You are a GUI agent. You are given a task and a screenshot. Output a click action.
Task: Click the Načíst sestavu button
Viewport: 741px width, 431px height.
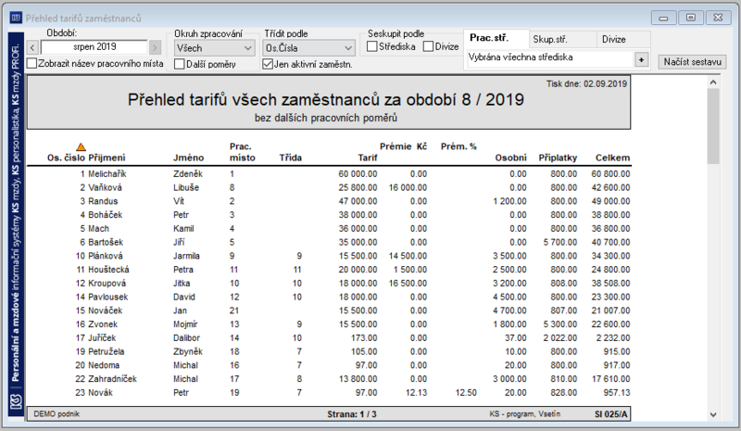[692, 62]
